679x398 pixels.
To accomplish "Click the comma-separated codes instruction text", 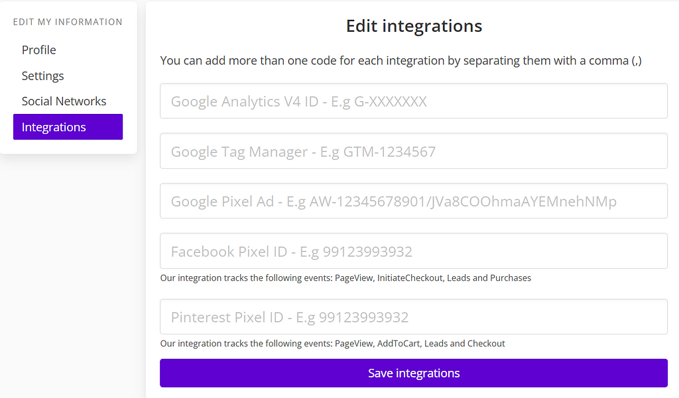I will click(x=401, y=61).
